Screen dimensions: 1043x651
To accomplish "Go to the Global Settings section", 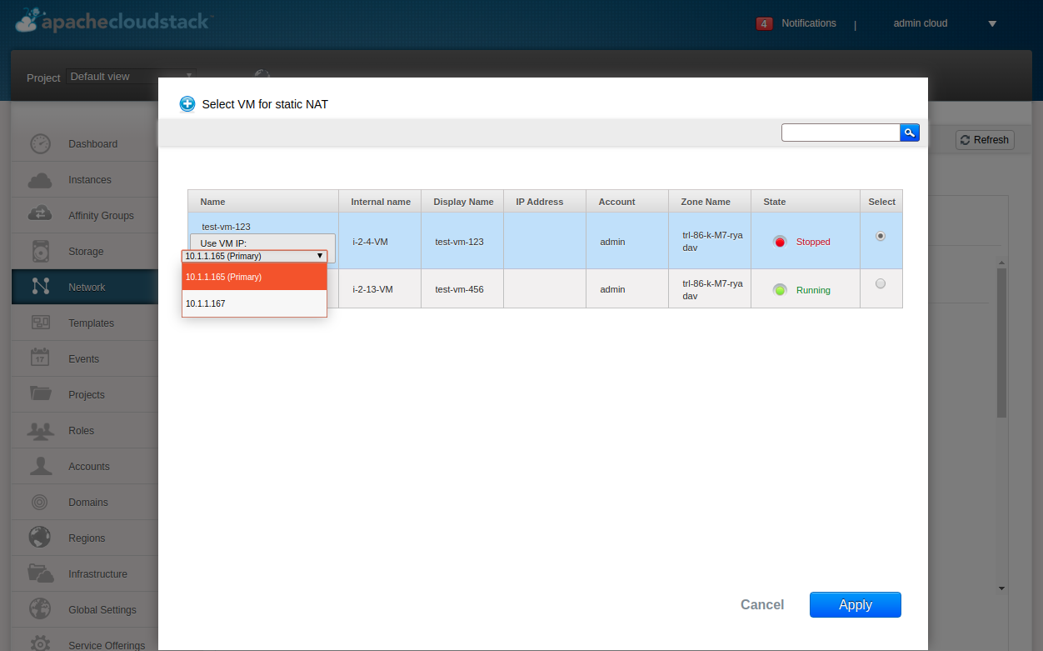I will 102,609.
